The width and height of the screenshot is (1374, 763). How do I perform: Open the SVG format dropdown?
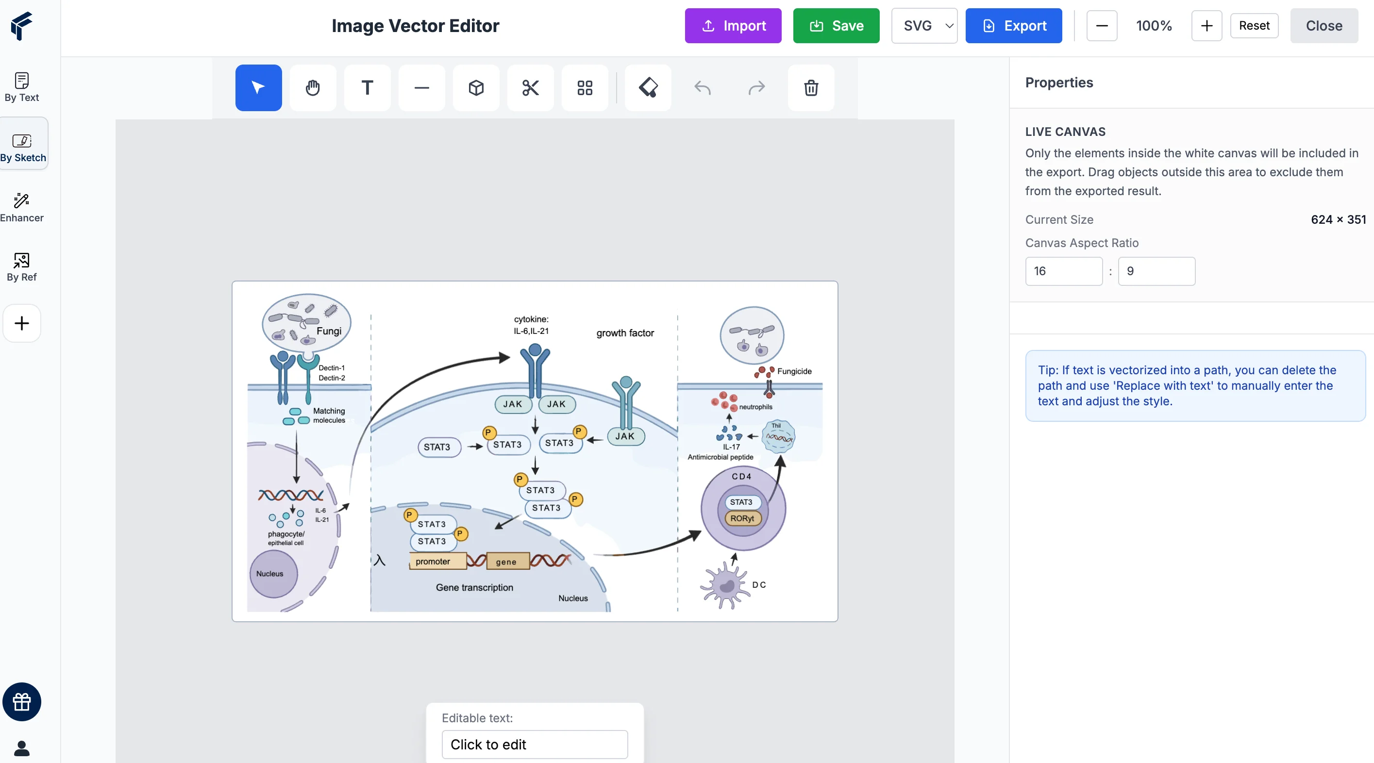(x=924, y=26)
